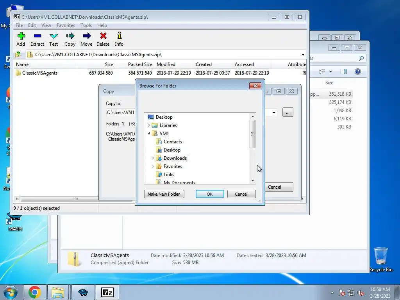Open the Recycle Bin on the desktop
This screenshot has width=400, height=300.
(x=381, y=259)
